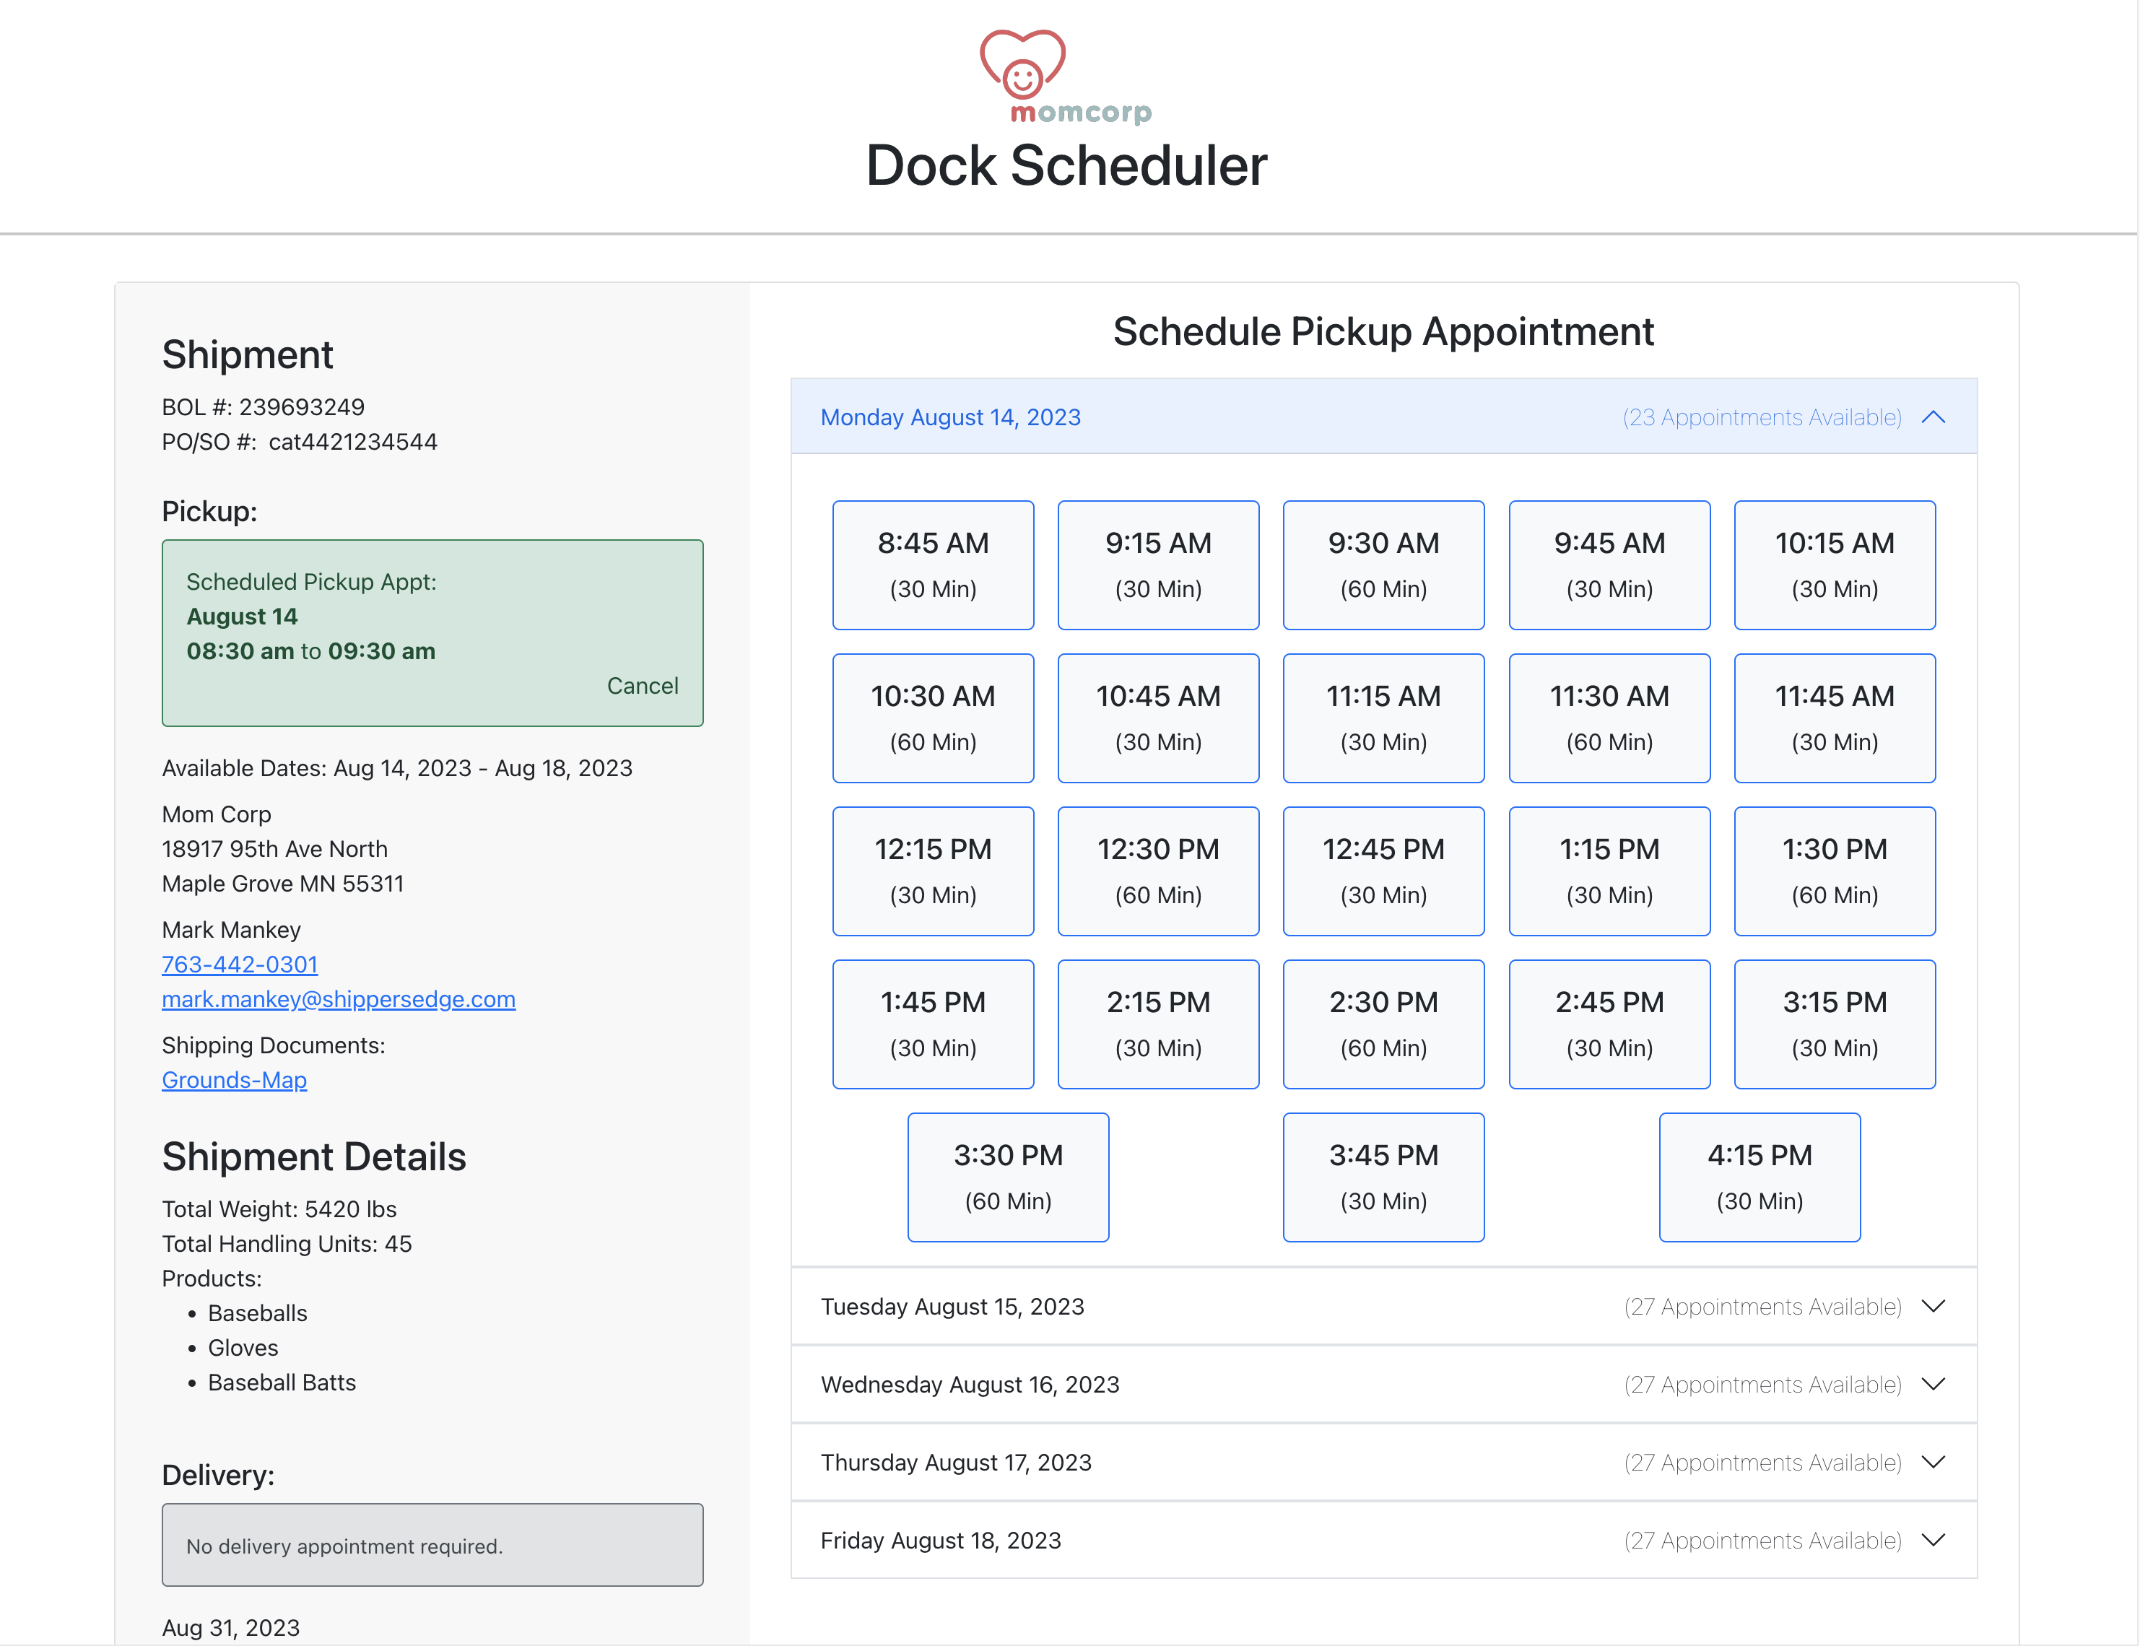Cancel the scheduled pickup appointment
2140x1646 pixels.
[643, 686]
